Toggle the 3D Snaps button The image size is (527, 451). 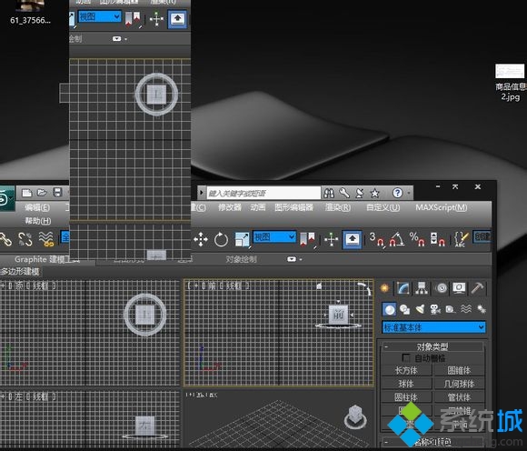[376, 239]
